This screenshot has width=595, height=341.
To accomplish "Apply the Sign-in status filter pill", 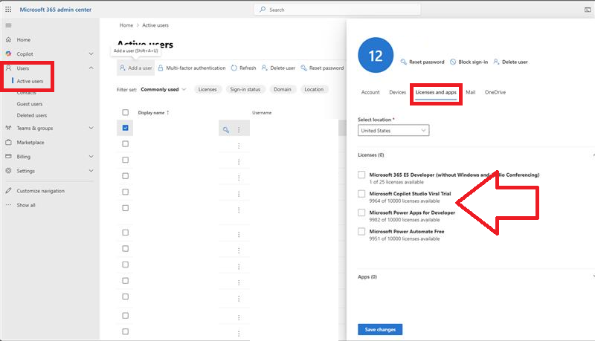I will click(245, 89).
